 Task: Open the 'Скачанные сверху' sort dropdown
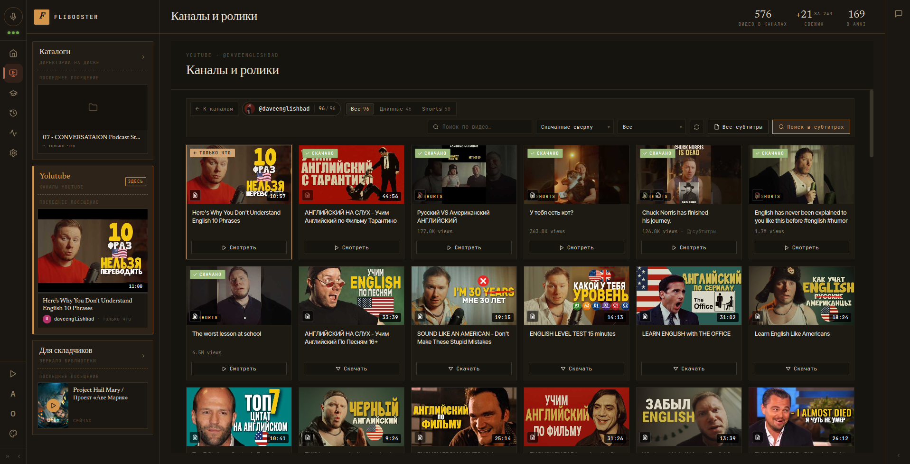coord(575,127)
